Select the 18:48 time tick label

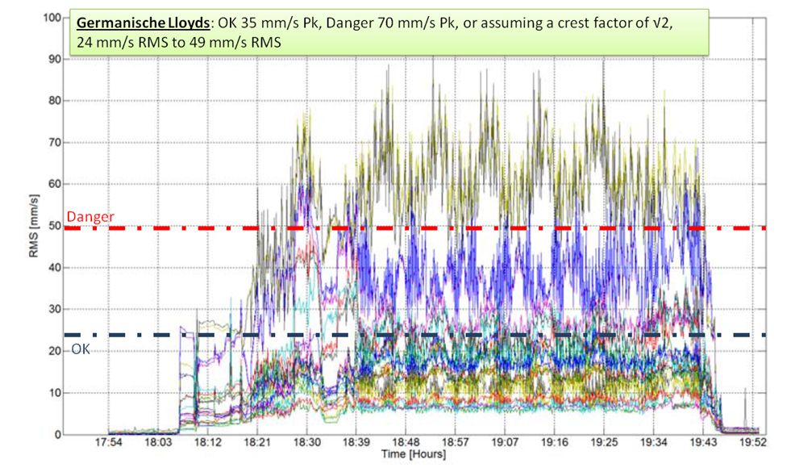[x=406, y=443]
